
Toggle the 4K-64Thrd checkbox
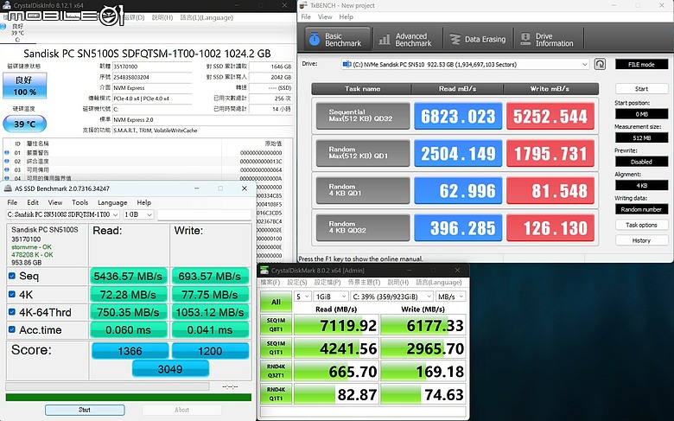point(11,311)
